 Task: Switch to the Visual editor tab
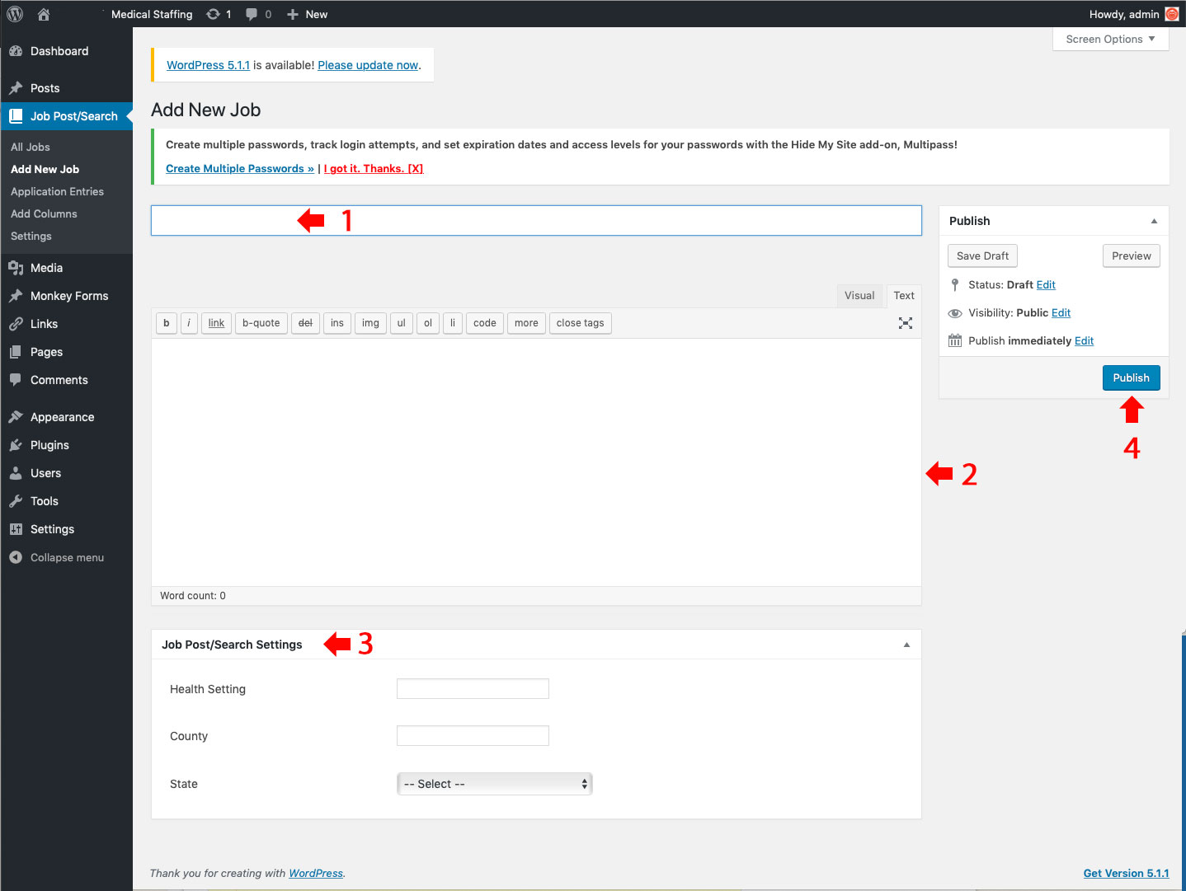coord(859,295)
